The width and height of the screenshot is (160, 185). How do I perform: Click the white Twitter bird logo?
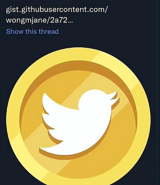pyautogui.click(x=79, y=122)
